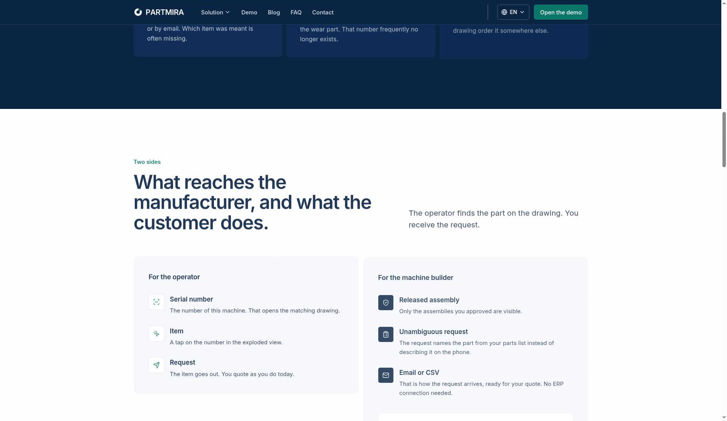Click the Partmira logo icon
Screen dimensions: 727x421
coord(138,12)
